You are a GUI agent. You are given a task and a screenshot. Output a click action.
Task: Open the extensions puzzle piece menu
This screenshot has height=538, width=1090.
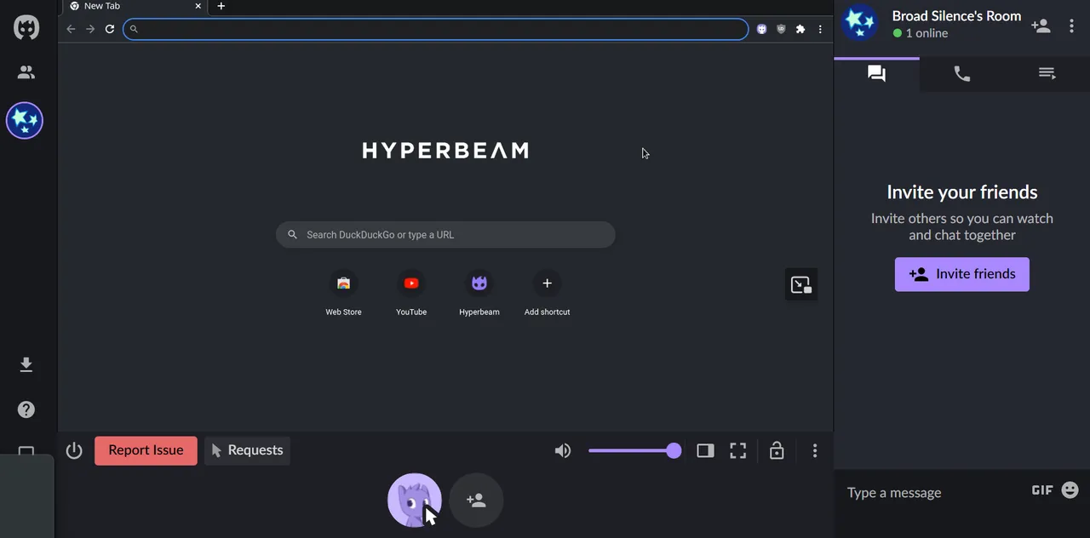click(800, 29)
